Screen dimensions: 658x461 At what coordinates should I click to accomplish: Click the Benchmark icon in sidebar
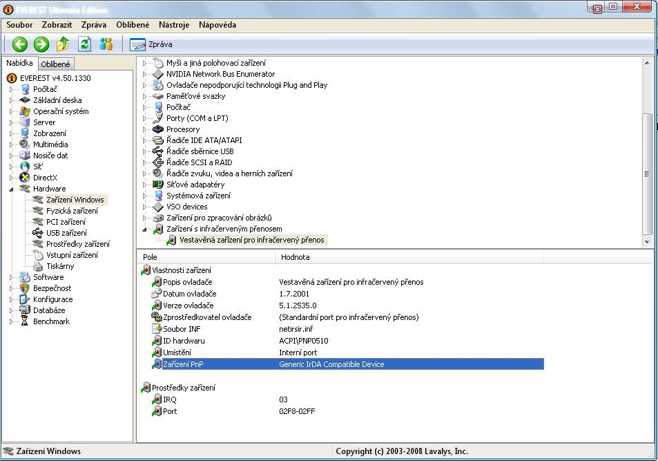click(x=26, y=321)
